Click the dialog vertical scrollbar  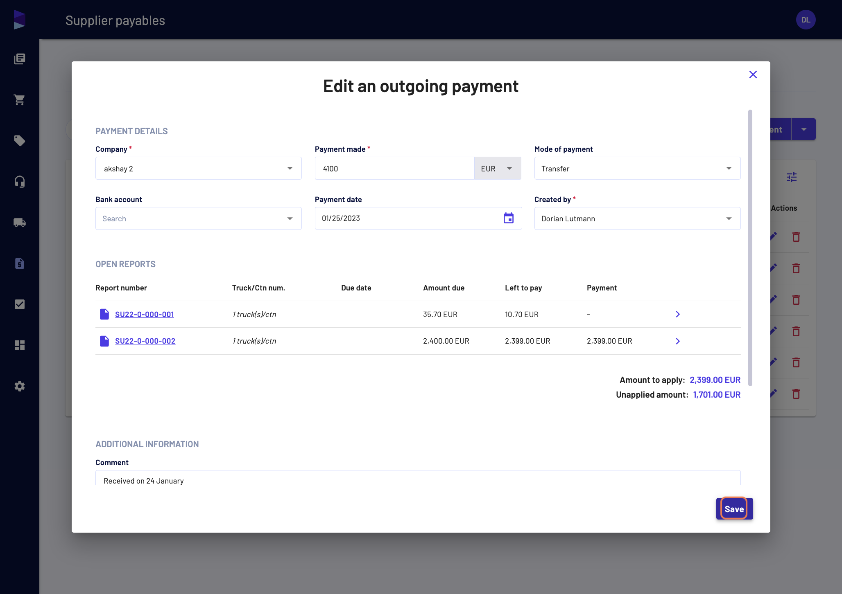(x=750, y=248)
